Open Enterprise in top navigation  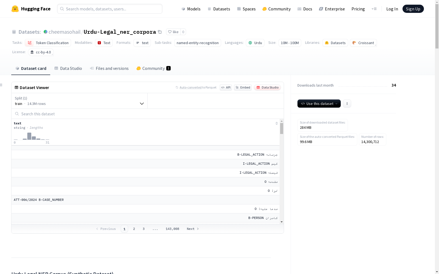tap(332, 9)
